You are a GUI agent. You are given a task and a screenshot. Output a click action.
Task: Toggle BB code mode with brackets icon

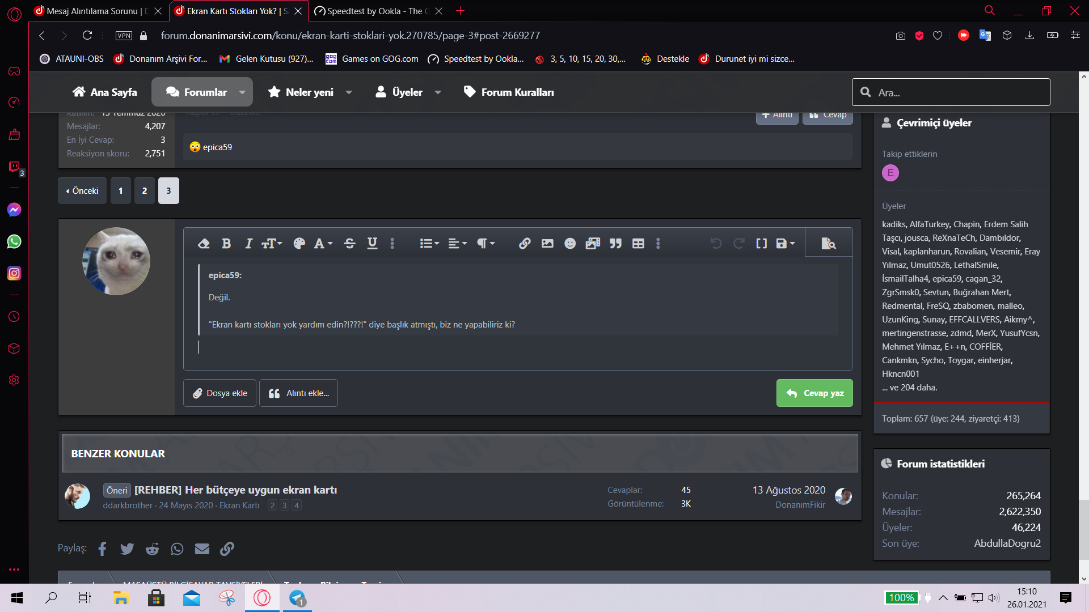click(x=761, y=244)
